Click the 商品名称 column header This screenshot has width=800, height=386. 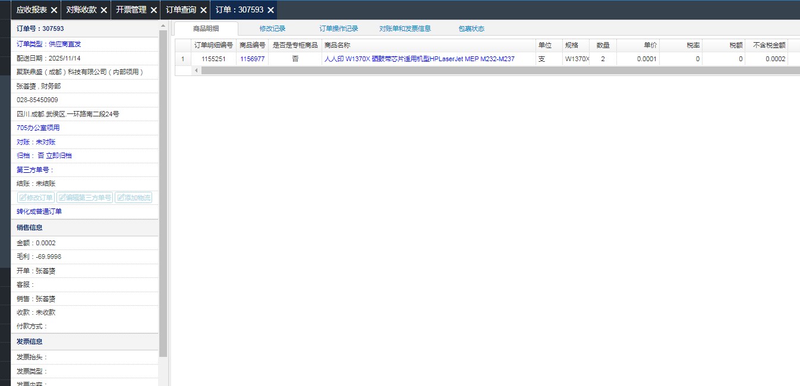tap(338, 45)
